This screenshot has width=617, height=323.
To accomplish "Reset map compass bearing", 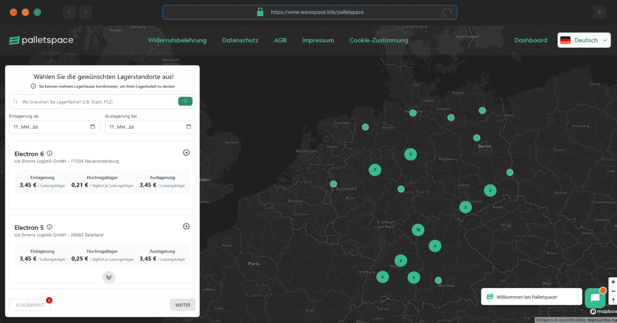I will click(613, 300).
